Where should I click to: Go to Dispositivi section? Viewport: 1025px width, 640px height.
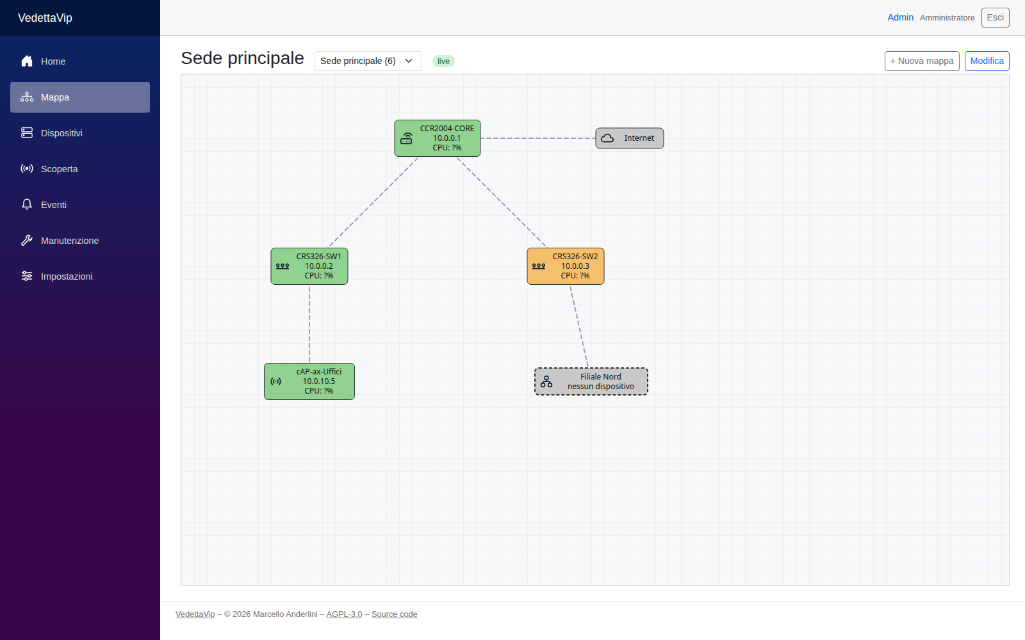click(80, 133)
